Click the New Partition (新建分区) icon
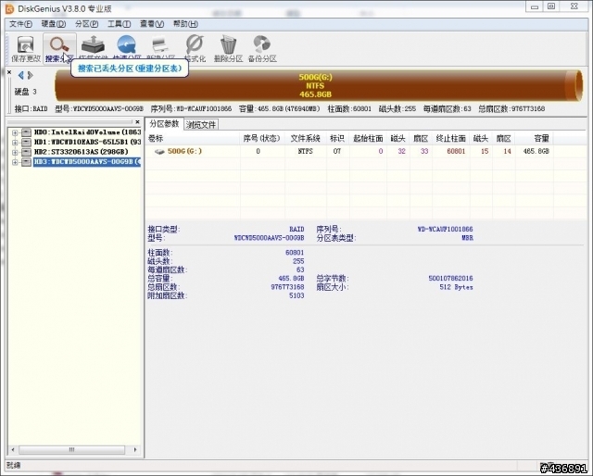 tap(160, 44)
